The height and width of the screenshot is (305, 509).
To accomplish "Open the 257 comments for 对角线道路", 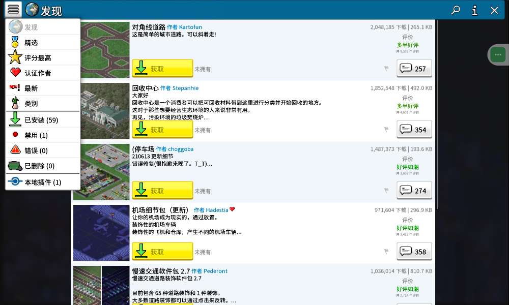I will click(414, 69).
